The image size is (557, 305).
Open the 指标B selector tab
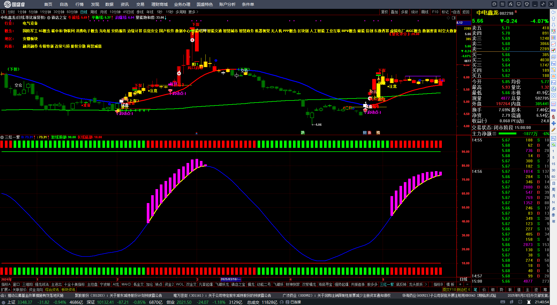pos(438,284)
